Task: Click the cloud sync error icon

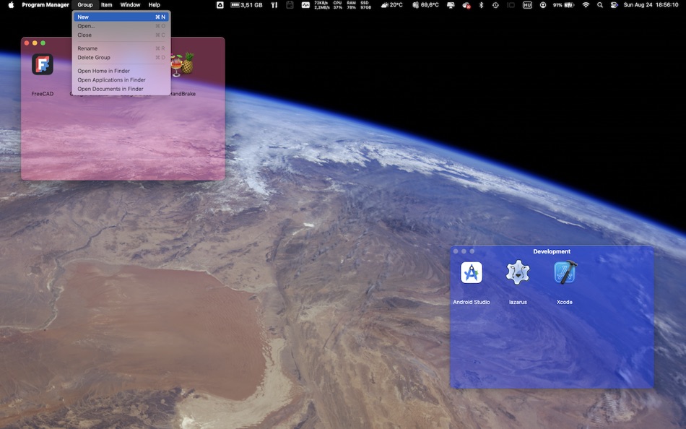Action: (466, 5)
